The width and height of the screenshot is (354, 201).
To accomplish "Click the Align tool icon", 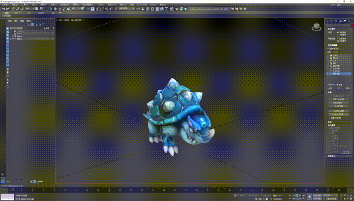I will pos(143,9).
